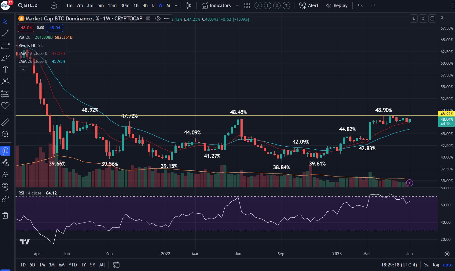This screenshot has height=271, width=455.
Task: Toggle lock all drawings padlock
Action: pos(5,175)
